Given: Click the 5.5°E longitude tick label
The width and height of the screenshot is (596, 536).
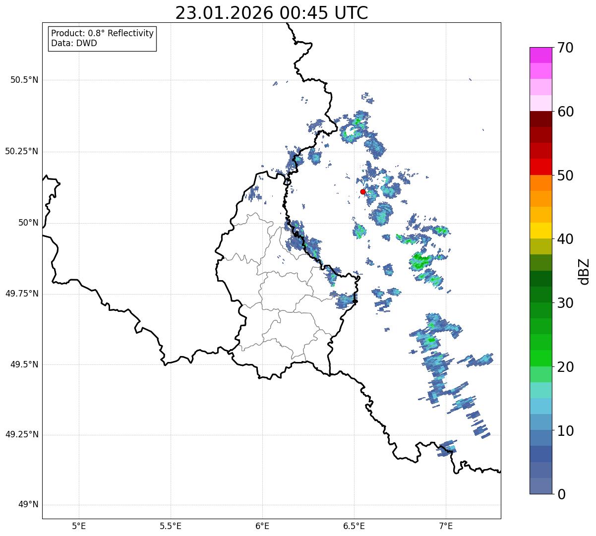Looking at the screenshot, I should click(x=171, y=526).
